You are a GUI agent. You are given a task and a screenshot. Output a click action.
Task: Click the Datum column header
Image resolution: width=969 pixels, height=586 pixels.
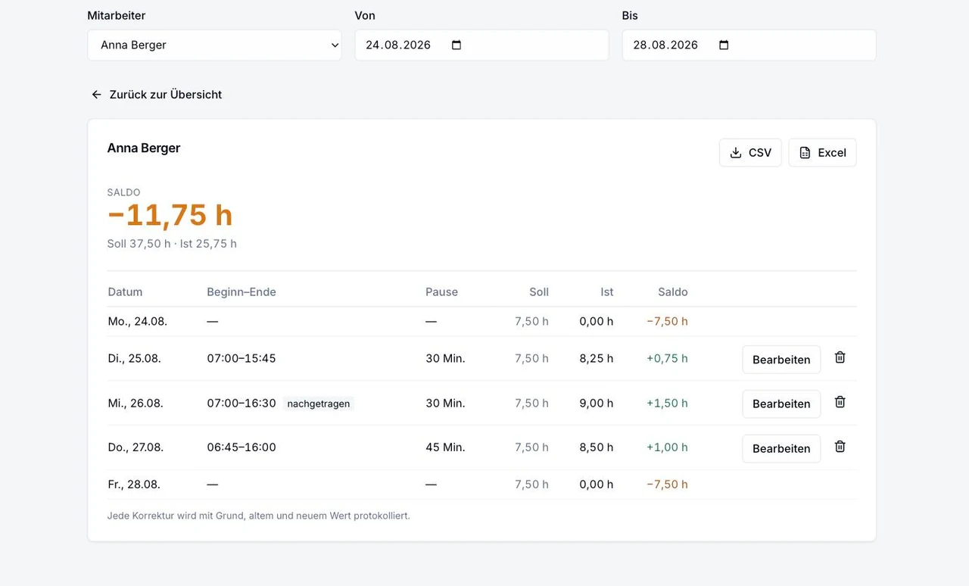[x=125, y=291]
